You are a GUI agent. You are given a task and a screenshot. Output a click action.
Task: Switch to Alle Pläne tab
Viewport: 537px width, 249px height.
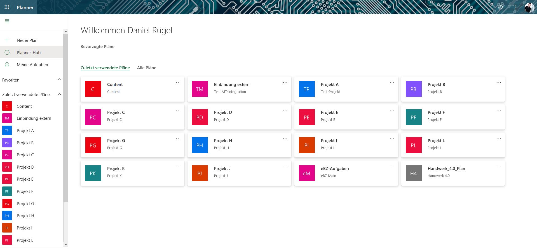(x=147, y=68)
